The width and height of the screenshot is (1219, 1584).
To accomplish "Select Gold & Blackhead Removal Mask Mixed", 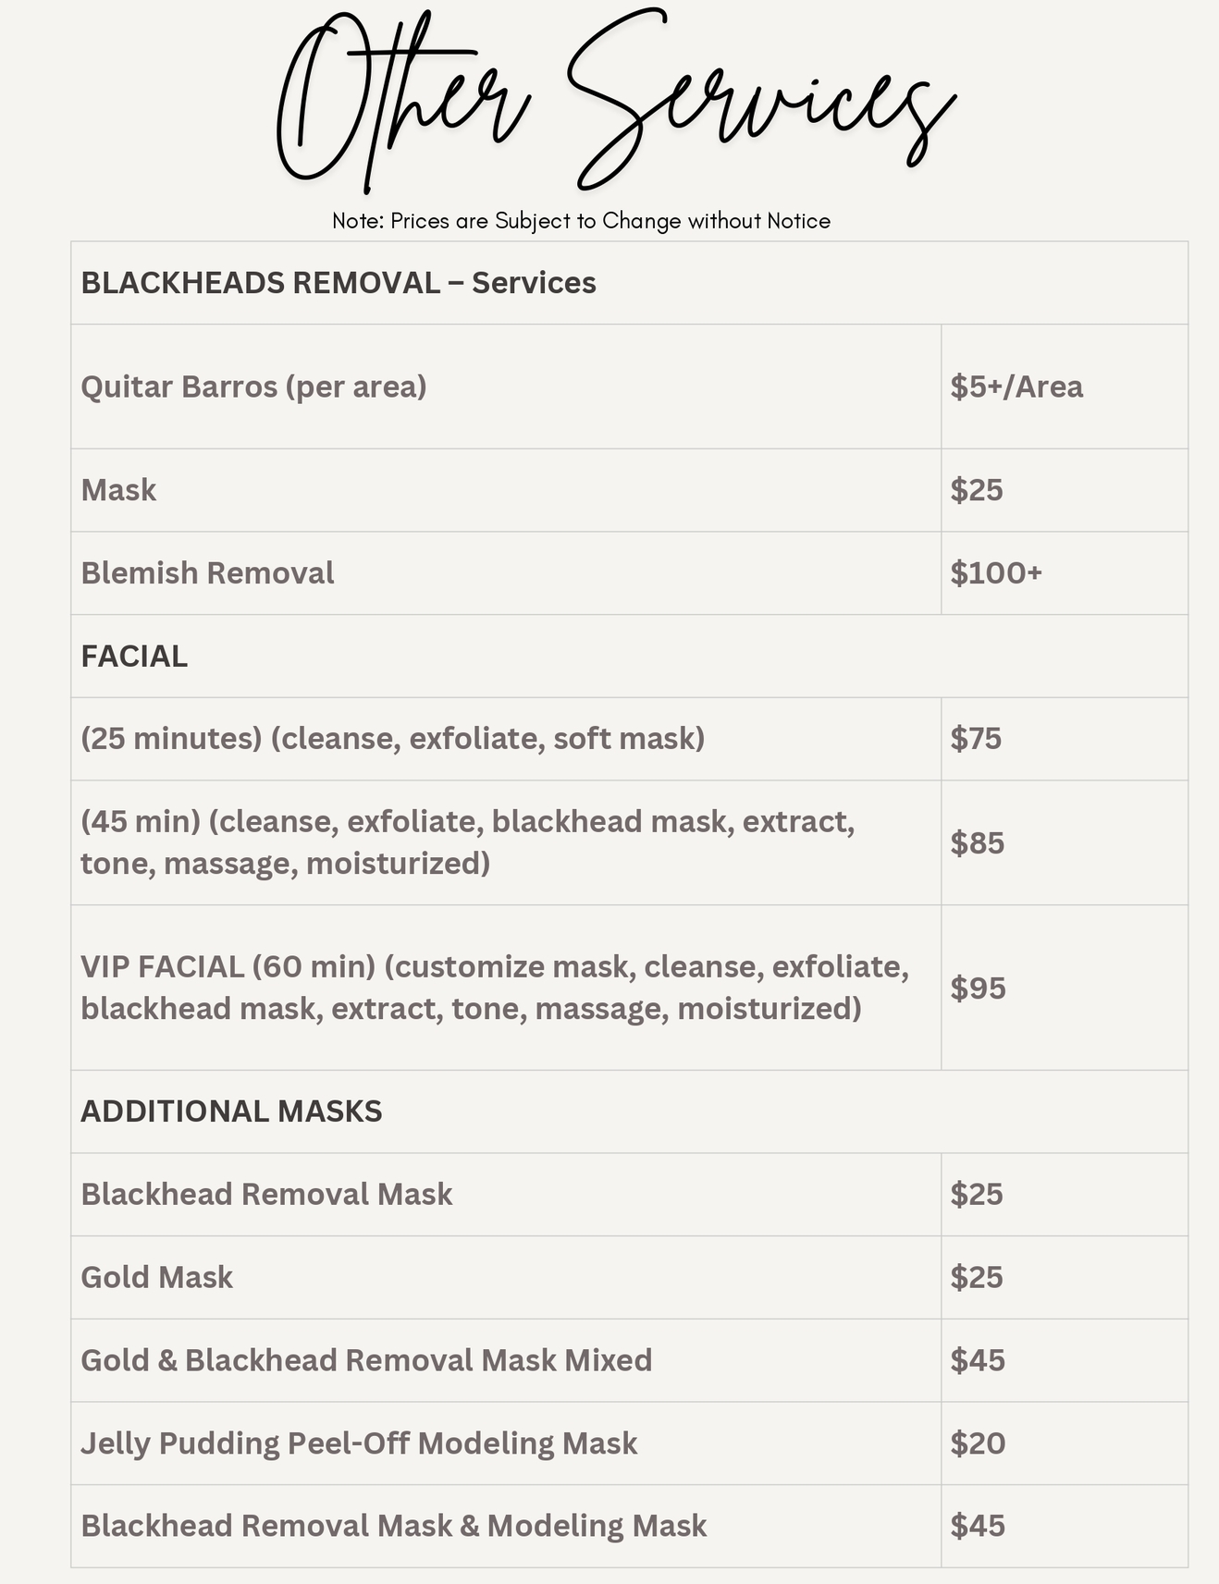I will (x=366, y=1360).
